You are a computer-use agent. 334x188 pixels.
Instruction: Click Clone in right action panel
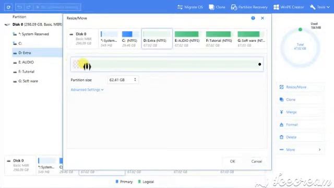point(301,100)
